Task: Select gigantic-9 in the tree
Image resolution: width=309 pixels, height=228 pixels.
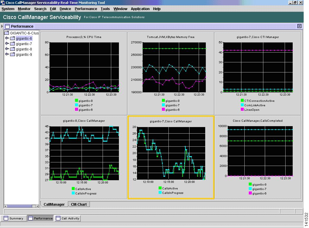Action: coord(24,54)
